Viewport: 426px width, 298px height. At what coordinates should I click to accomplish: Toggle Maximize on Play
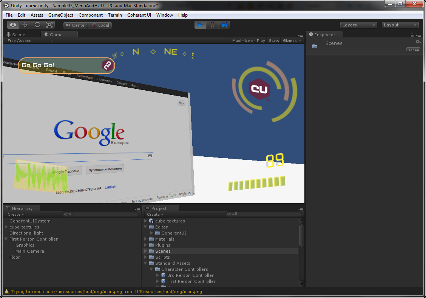pyautogui.click(x=248, y=41)
